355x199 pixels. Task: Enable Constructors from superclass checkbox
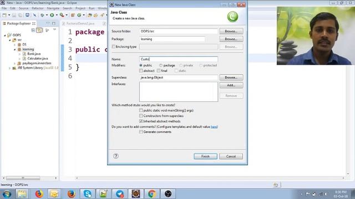coord(141,116)
